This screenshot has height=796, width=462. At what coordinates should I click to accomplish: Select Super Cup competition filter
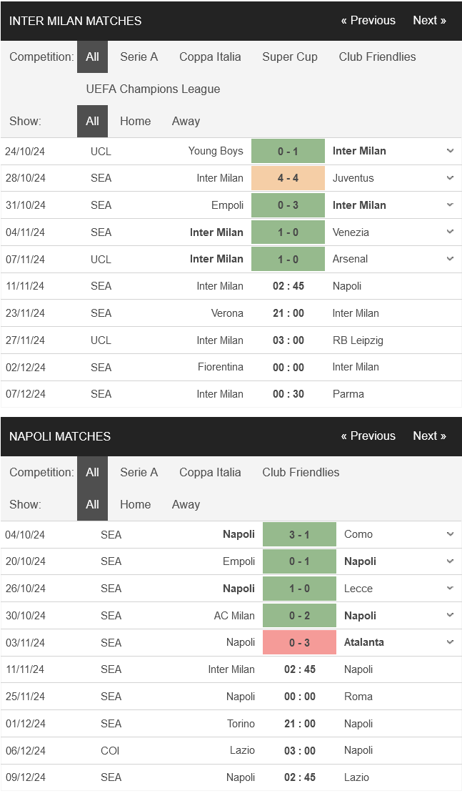click(x=290, y=56)
